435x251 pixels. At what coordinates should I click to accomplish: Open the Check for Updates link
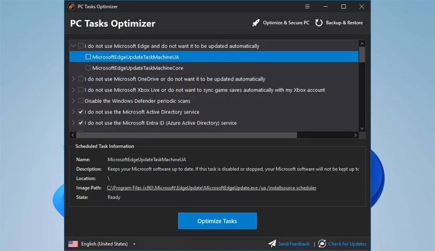pos(348,244)
